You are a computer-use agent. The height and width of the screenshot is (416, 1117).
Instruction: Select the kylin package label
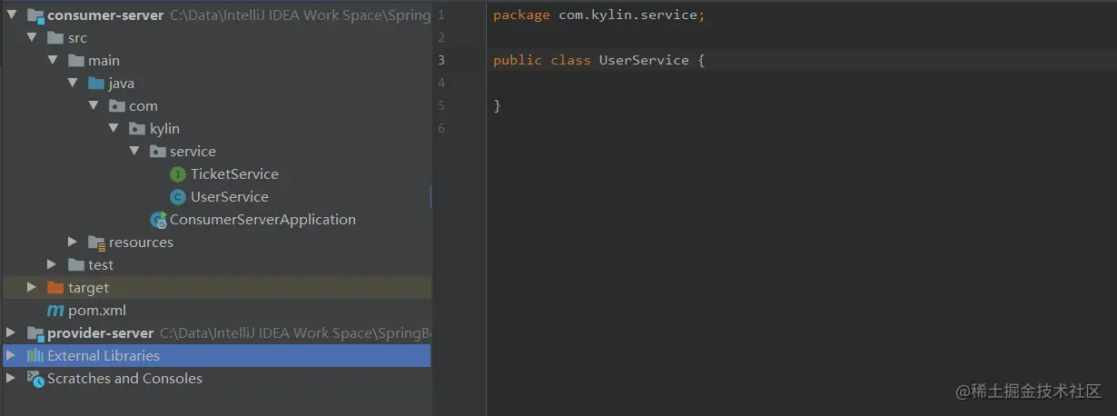tap(164, 129)
